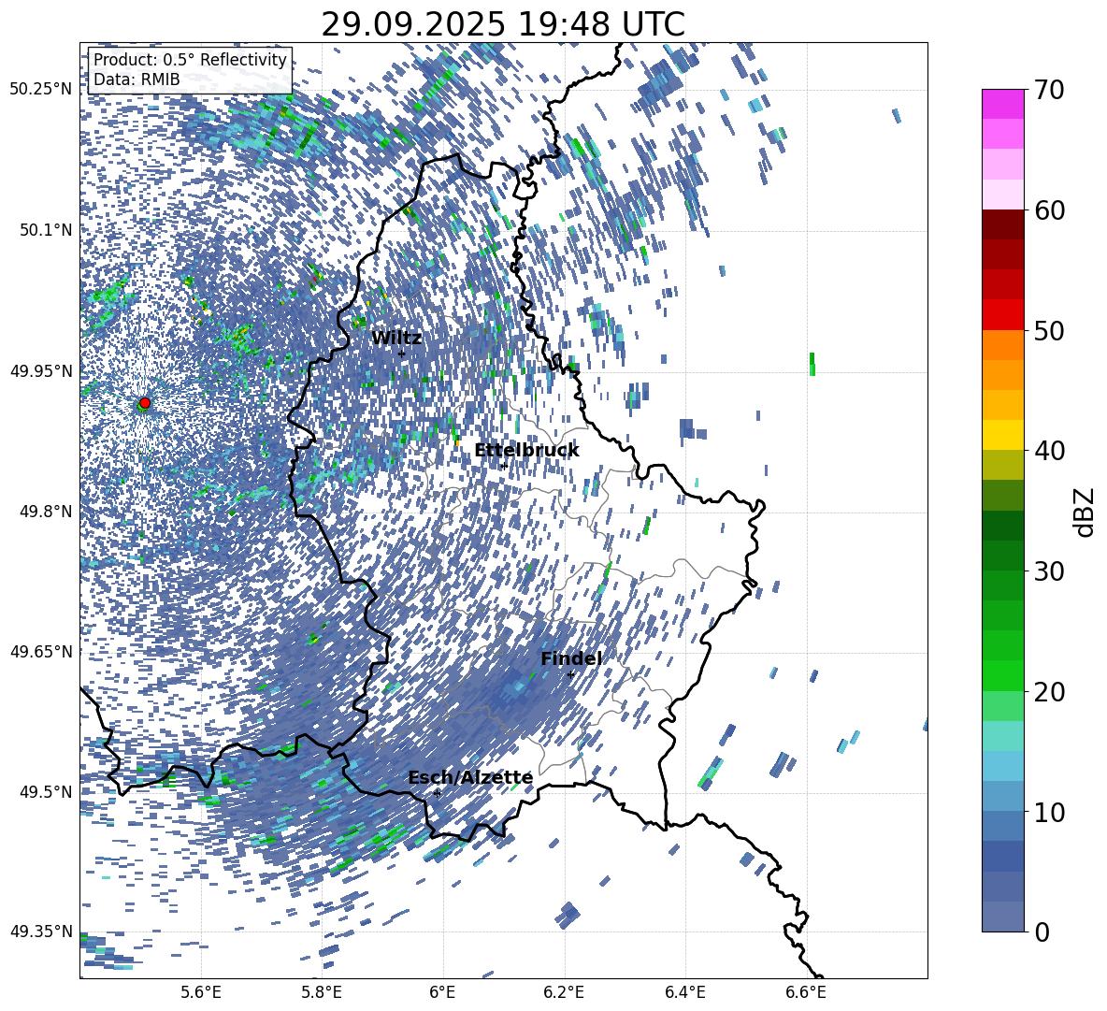Image resolution: width=1107 pixels, height=1011 pixels.
Task: Click the 49.65°N latitude tick label
Action: [x=41, y=651]
